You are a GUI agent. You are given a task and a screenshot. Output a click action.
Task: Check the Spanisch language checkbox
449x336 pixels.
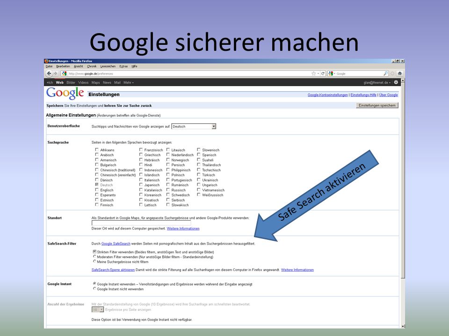[x=199, y=154]
